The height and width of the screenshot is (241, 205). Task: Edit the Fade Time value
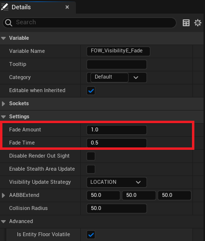click(x=117, y=143)
